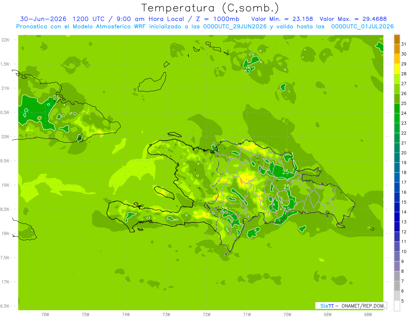413x319 pixels.
Task: Click the legend value "29"
Action: 404,64
